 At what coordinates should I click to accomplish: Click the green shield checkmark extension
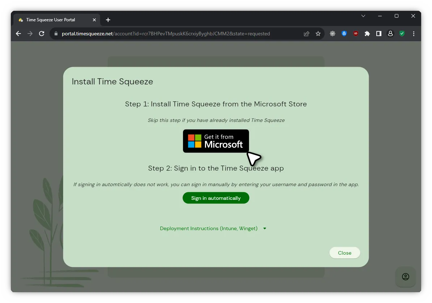402,34
